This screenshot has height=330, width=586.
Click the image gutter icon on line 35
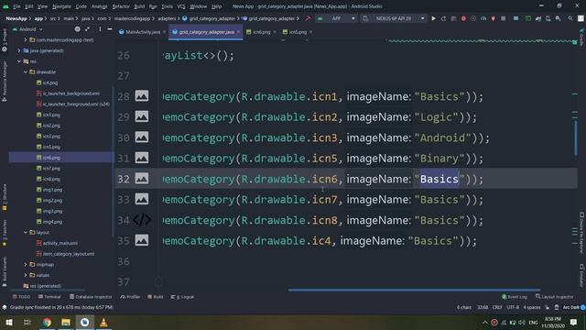pos(142,240)
